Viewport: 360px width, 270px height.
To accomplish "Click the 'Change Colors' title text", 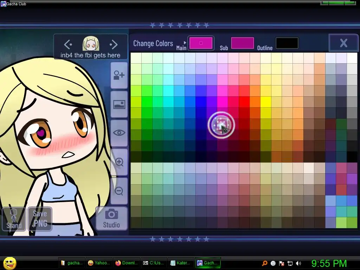I will click(x=153, y=43).
